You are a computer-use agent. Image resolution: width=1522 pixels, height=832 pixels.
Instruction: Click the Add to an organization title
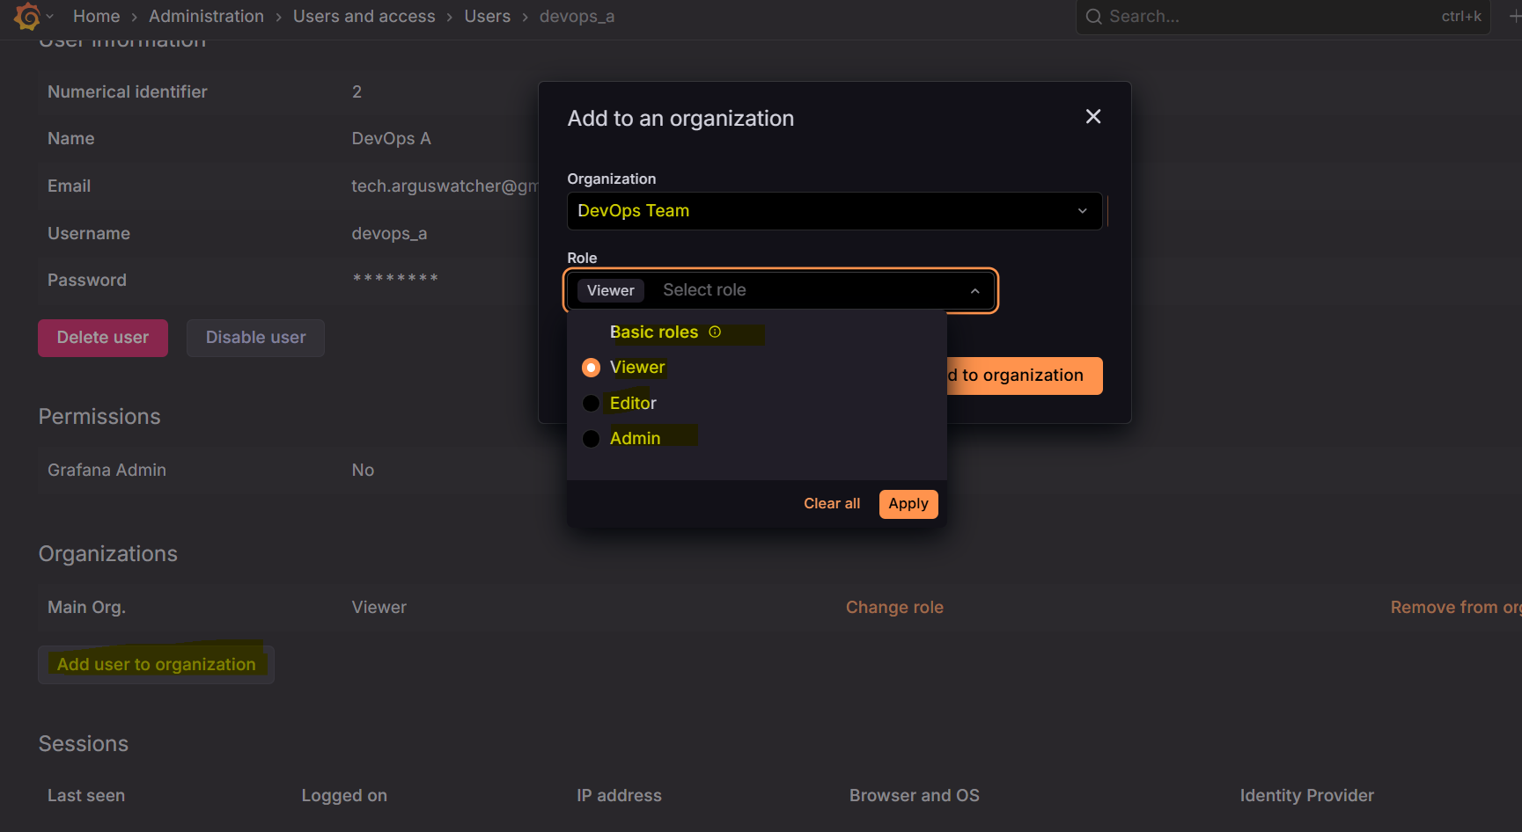(x=680, y=119)
